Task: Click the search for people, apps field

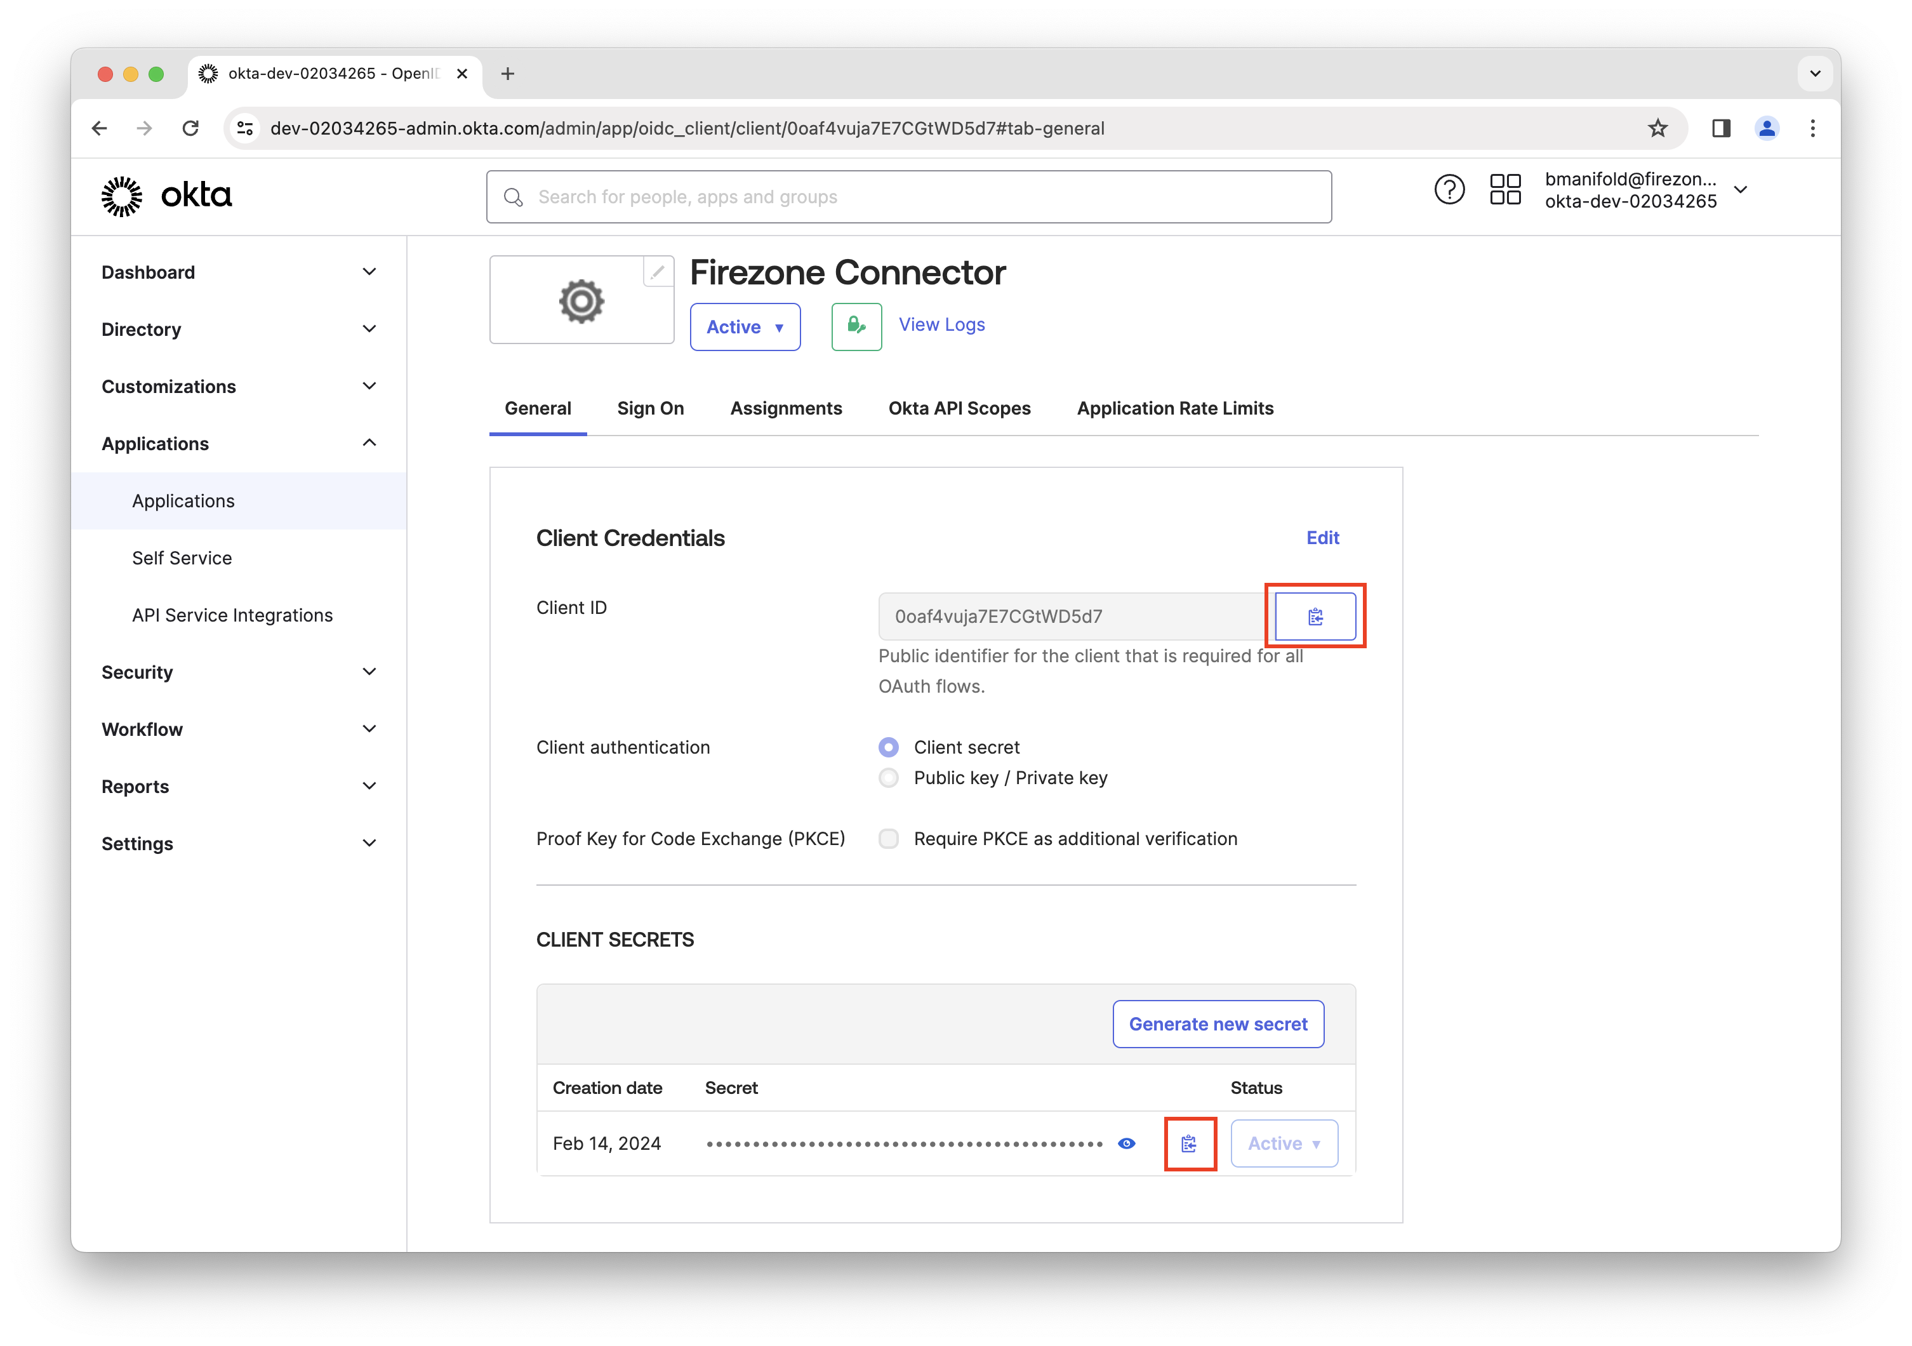Action: click(908, 197)
